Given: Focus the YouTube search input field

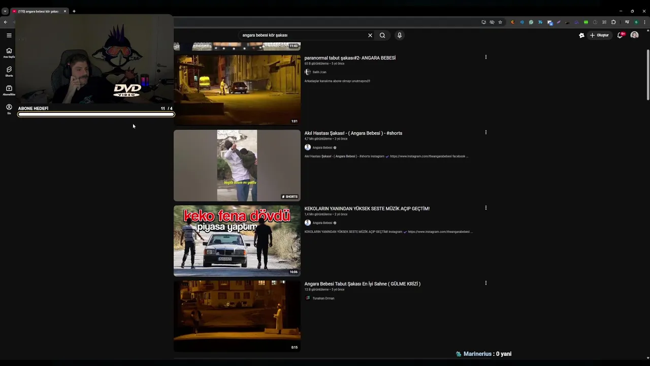Looking at the screenshot, I should [x=303, y=35].
